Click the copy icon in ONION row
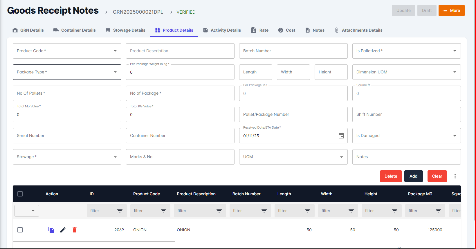 [x=51, y=230]
